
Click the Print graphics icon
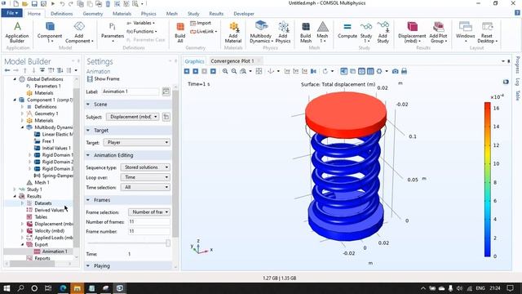(x=405, y=71)
